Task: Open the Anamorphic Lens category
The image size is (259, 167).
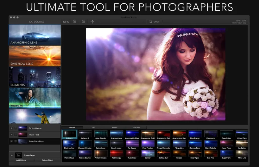Action: click(x=35, y=35)
